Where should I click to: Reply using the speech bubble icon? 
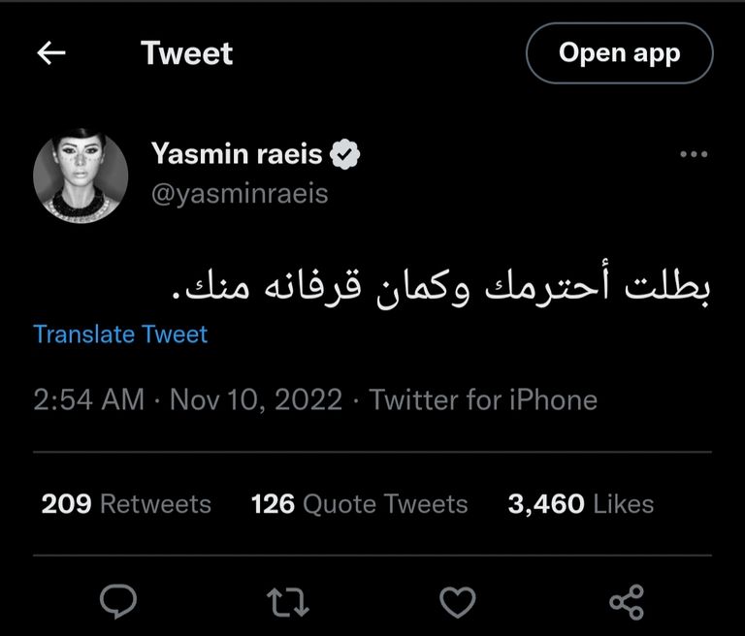(118, 603)
